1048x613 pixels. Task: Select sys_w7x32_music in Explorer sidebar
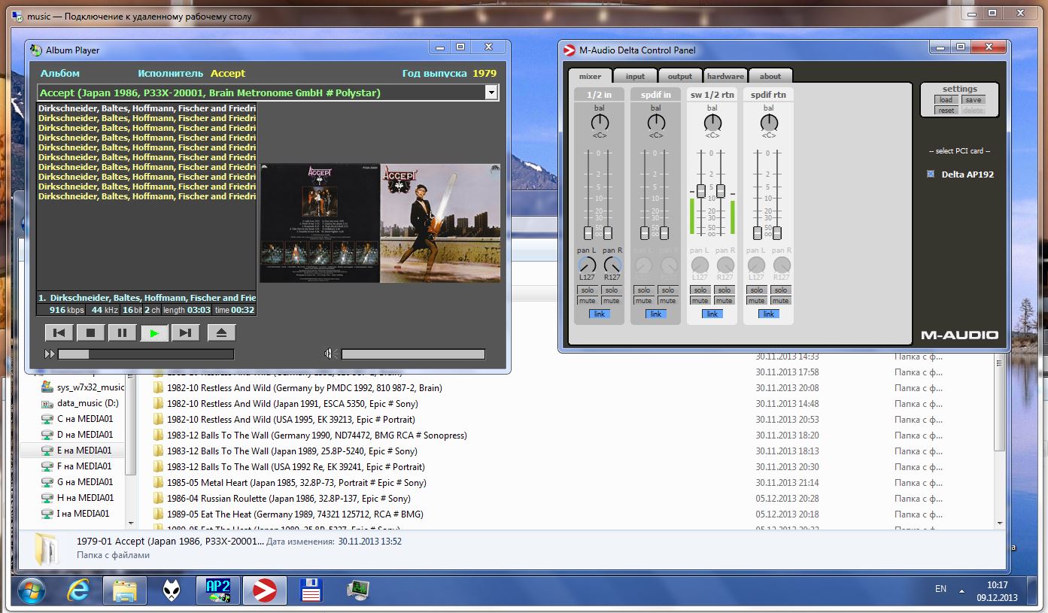pos(90,387)
